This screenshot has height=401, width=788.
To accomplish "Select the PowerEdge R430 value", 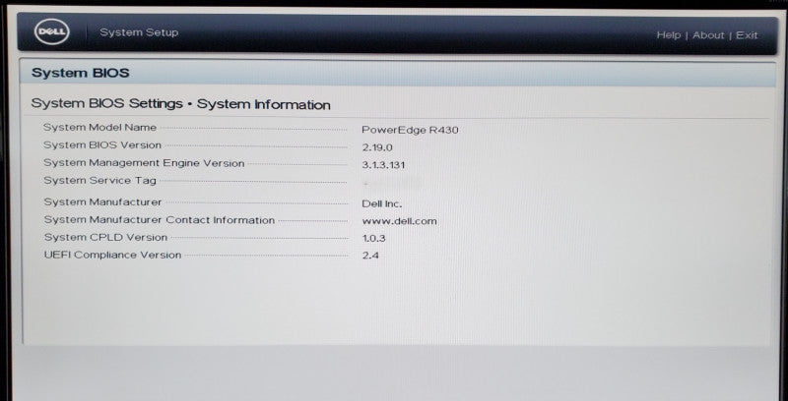I will tap(410, 131).
